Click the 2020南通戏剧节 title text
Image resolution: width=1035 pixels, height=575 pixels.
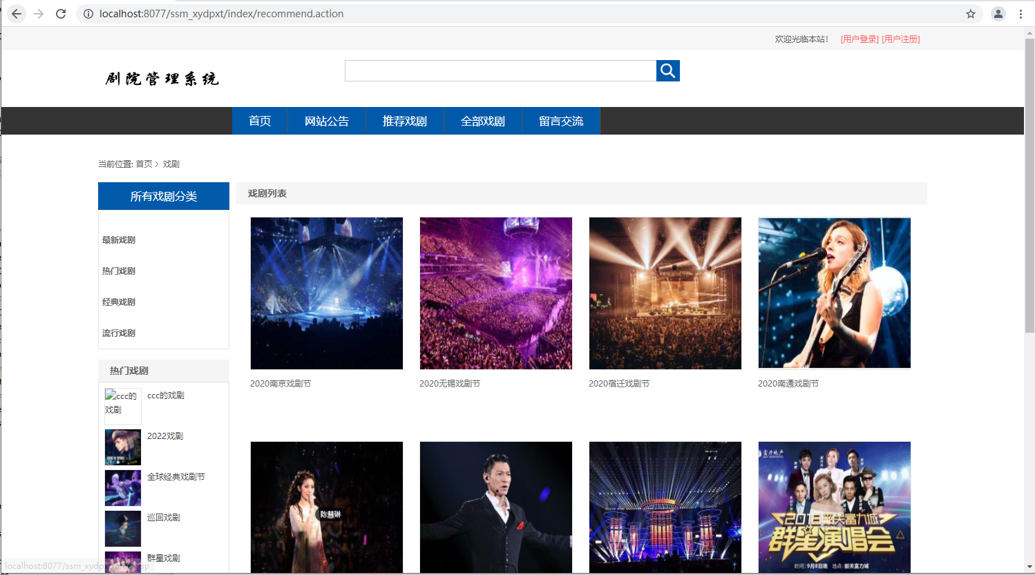[x=788, y=384]
